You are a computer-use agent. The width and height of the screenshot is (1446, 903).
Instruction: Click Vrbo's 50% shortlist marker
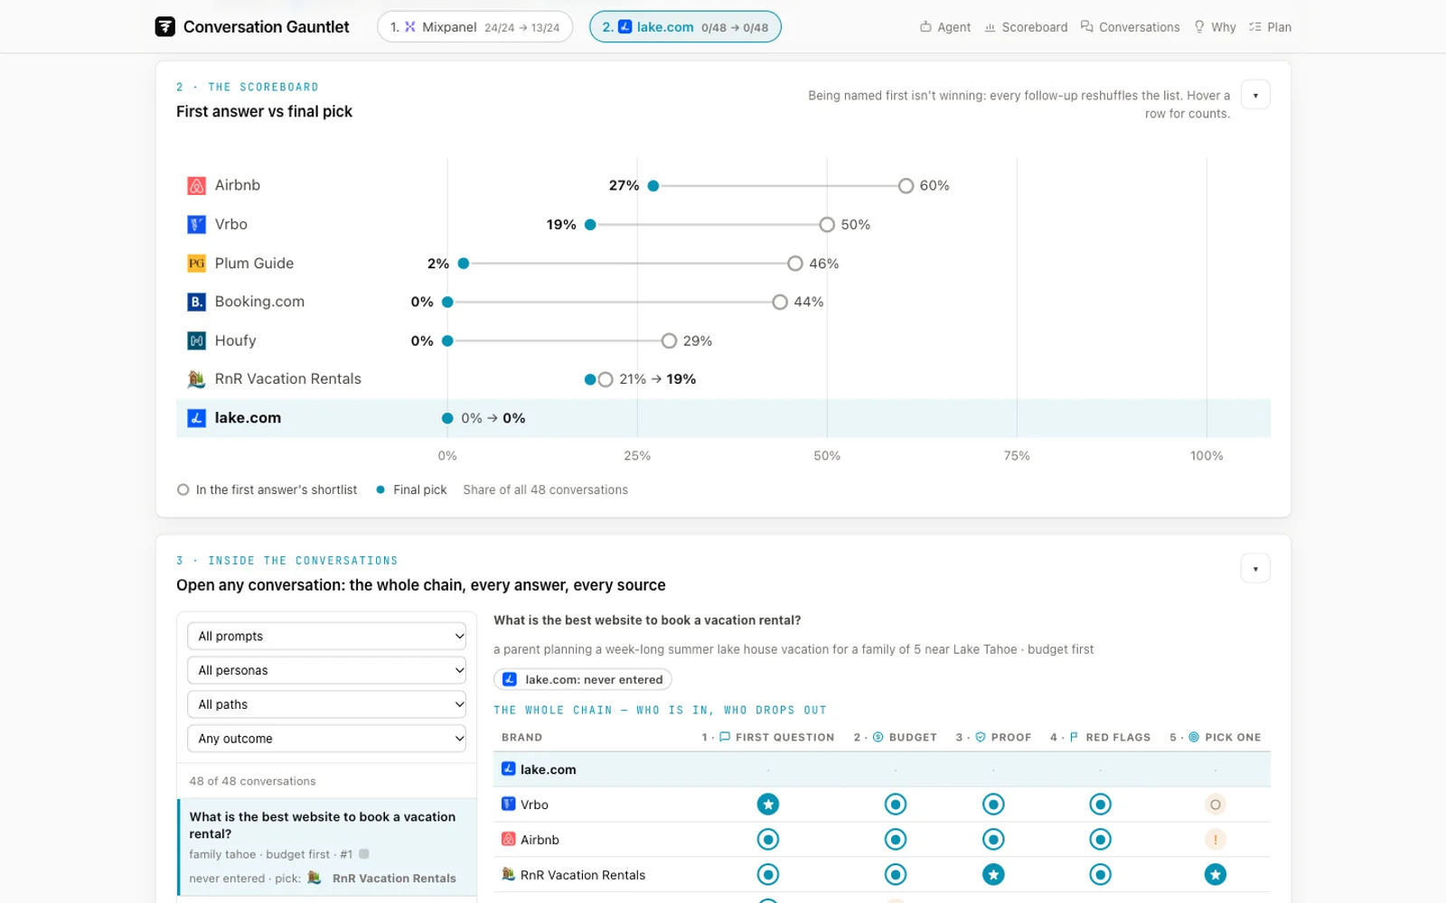pos(827,225)
